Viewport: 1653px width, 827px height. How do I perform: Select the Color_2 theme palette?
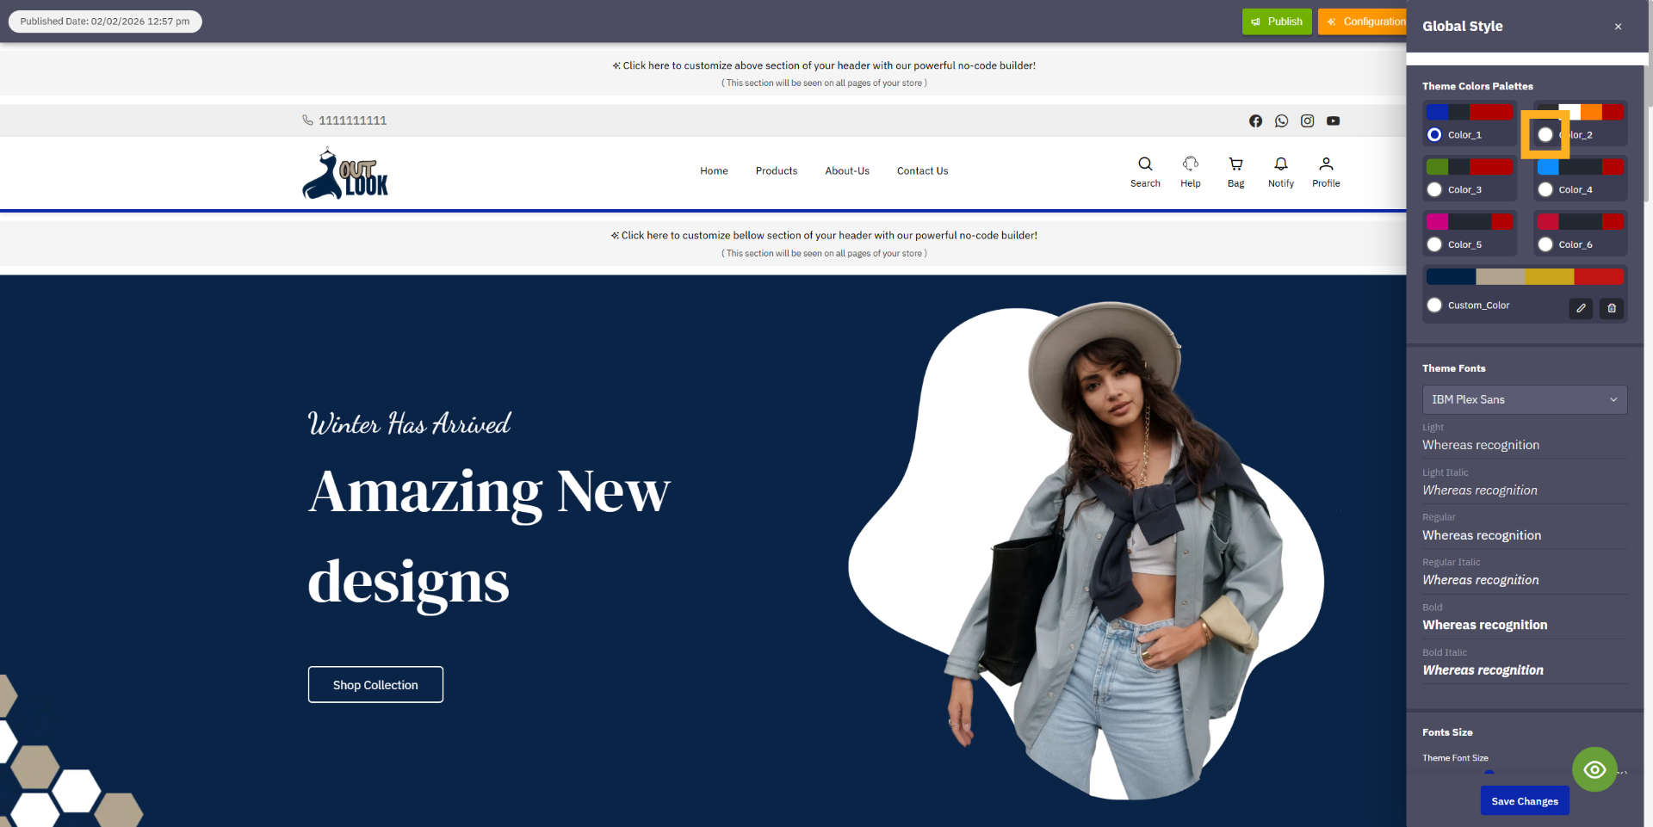(1545, 134)
